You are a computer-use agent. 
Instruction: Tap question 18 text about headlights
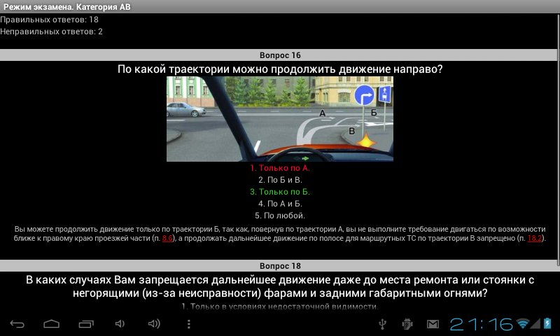click(280, 286)
